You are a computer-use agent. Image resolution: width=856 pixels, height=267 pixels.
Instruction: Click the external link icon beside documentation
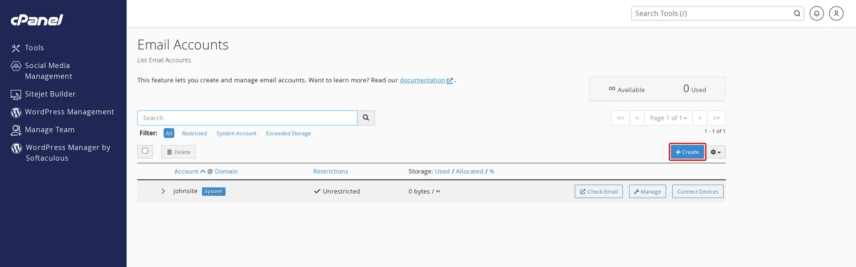tap(450, 81)
